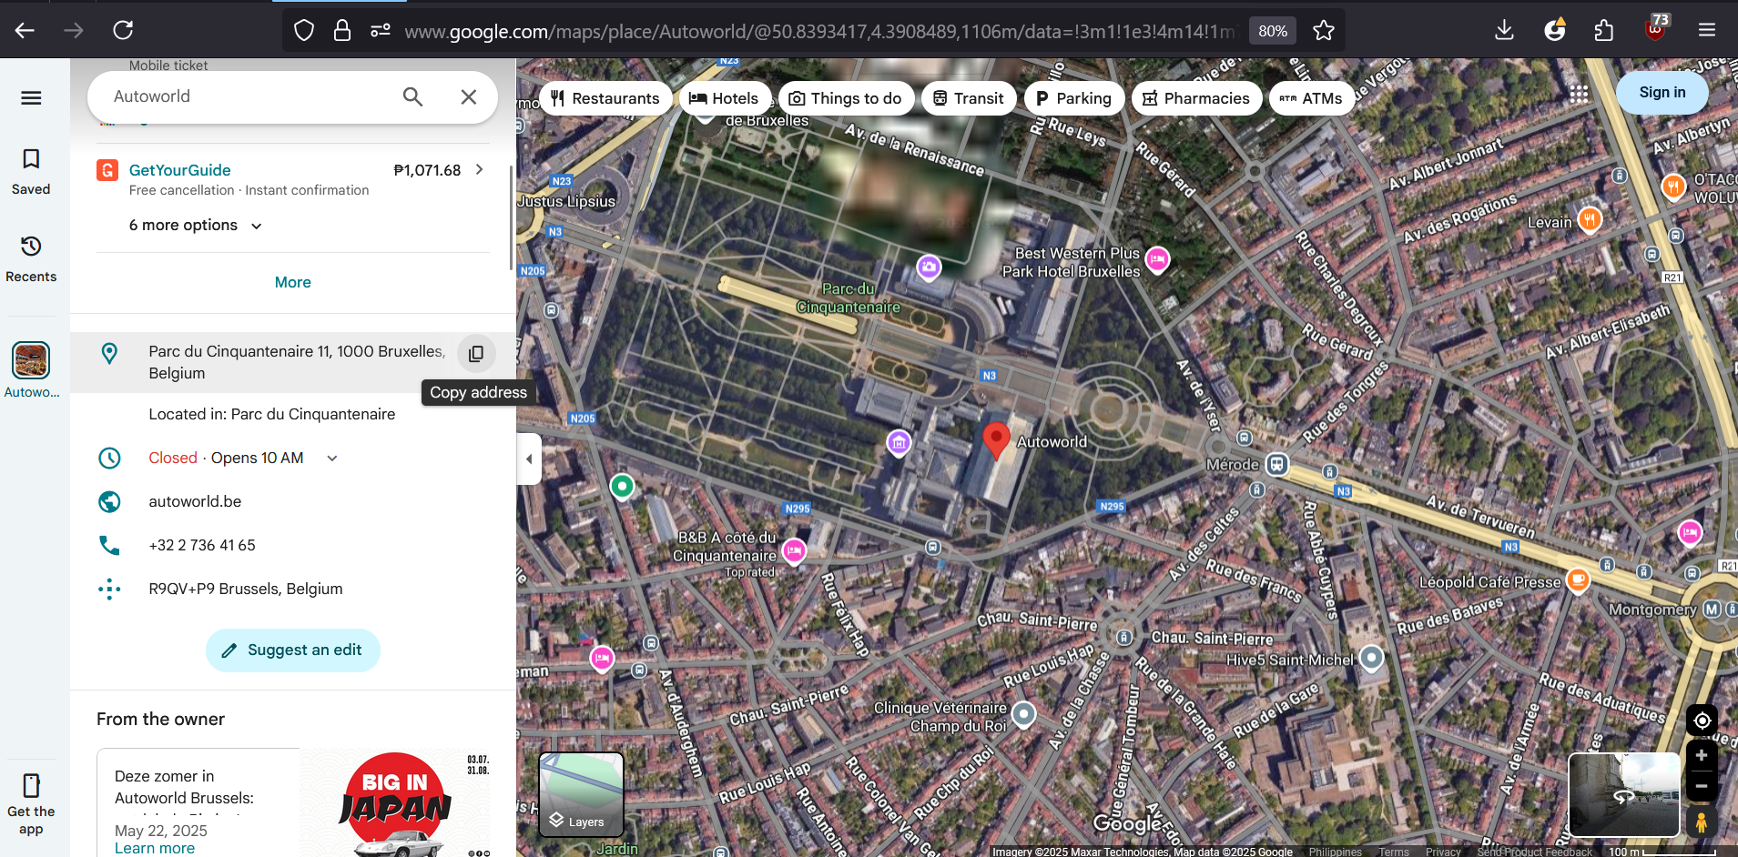The width and height of the screenshot is (1738, 857).
Task: Bookmark this page with the star icon
Action: [x=1324, y=31]
